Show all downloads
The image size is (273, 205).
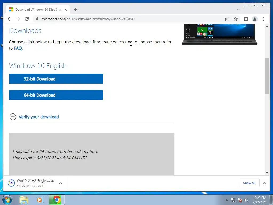pyautogui.click(x=249, y=183)
